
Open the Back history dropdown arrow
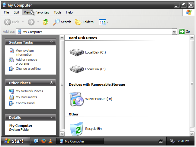[23, 22]
